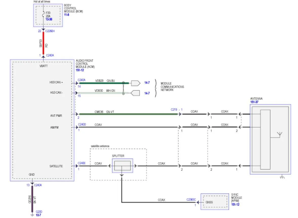
Task: Select the MODULE COMMUNICATIONS NETWORK label
Action: [172, 86]
